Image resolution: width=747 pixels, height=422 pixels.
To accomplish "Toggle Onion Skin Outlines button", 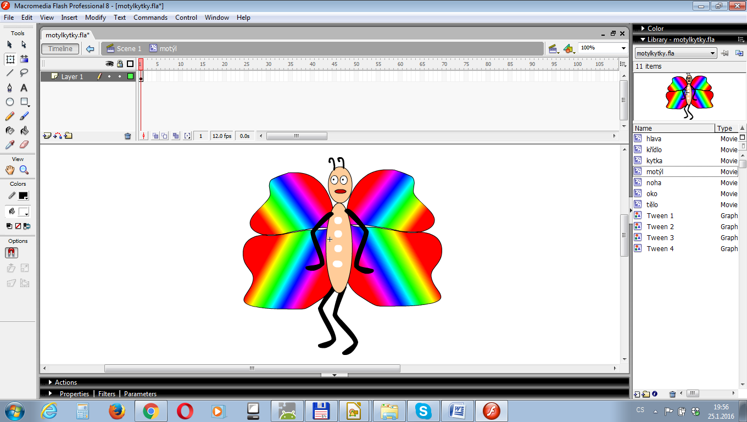I will [x=165, y=136].
